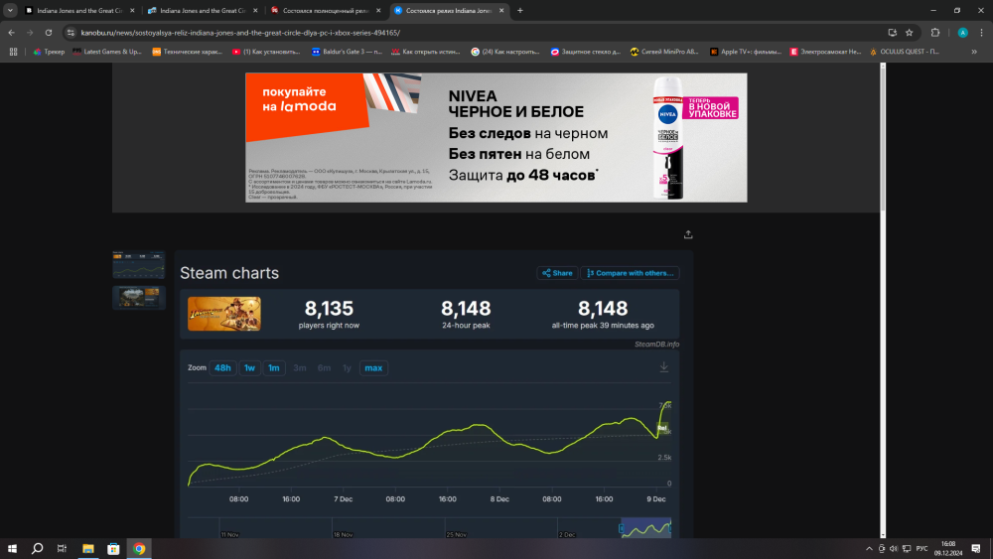The width and height of the screenshot is (993, 559).
Task: Open the notification center icon in the tray
Action: tap(981, 548)
